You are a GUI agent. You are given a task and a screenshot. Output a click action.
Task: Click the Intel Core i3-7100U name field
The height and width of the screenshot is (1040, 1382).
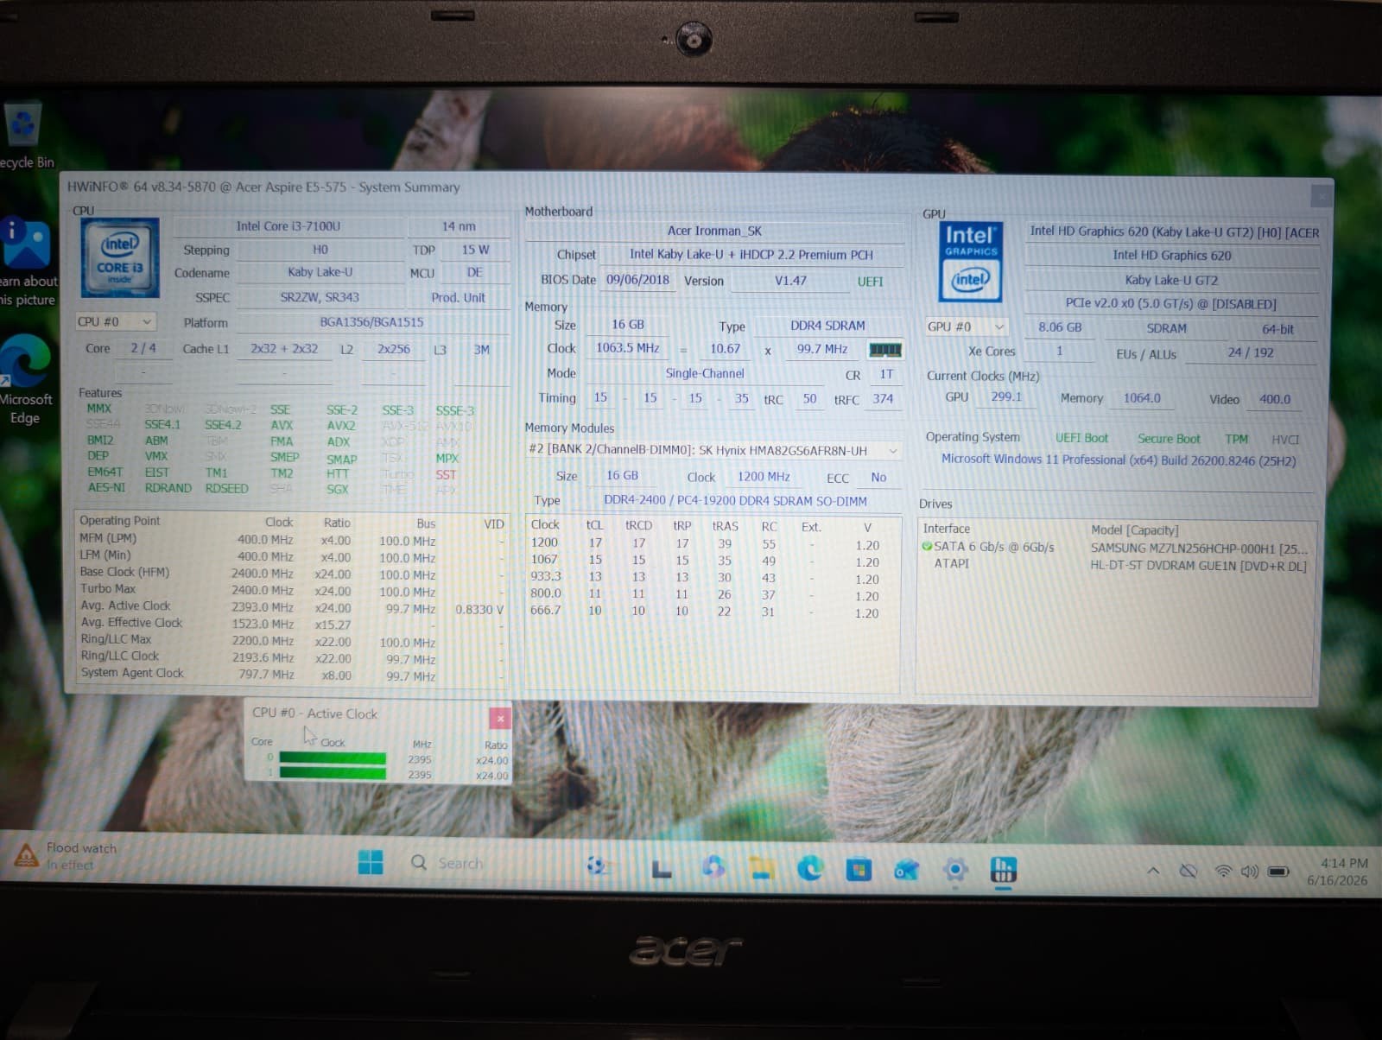[288, 226]
